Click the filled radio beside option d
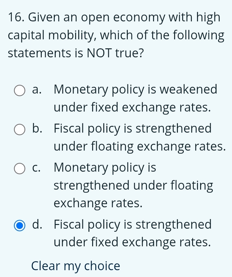 point(19,226)
